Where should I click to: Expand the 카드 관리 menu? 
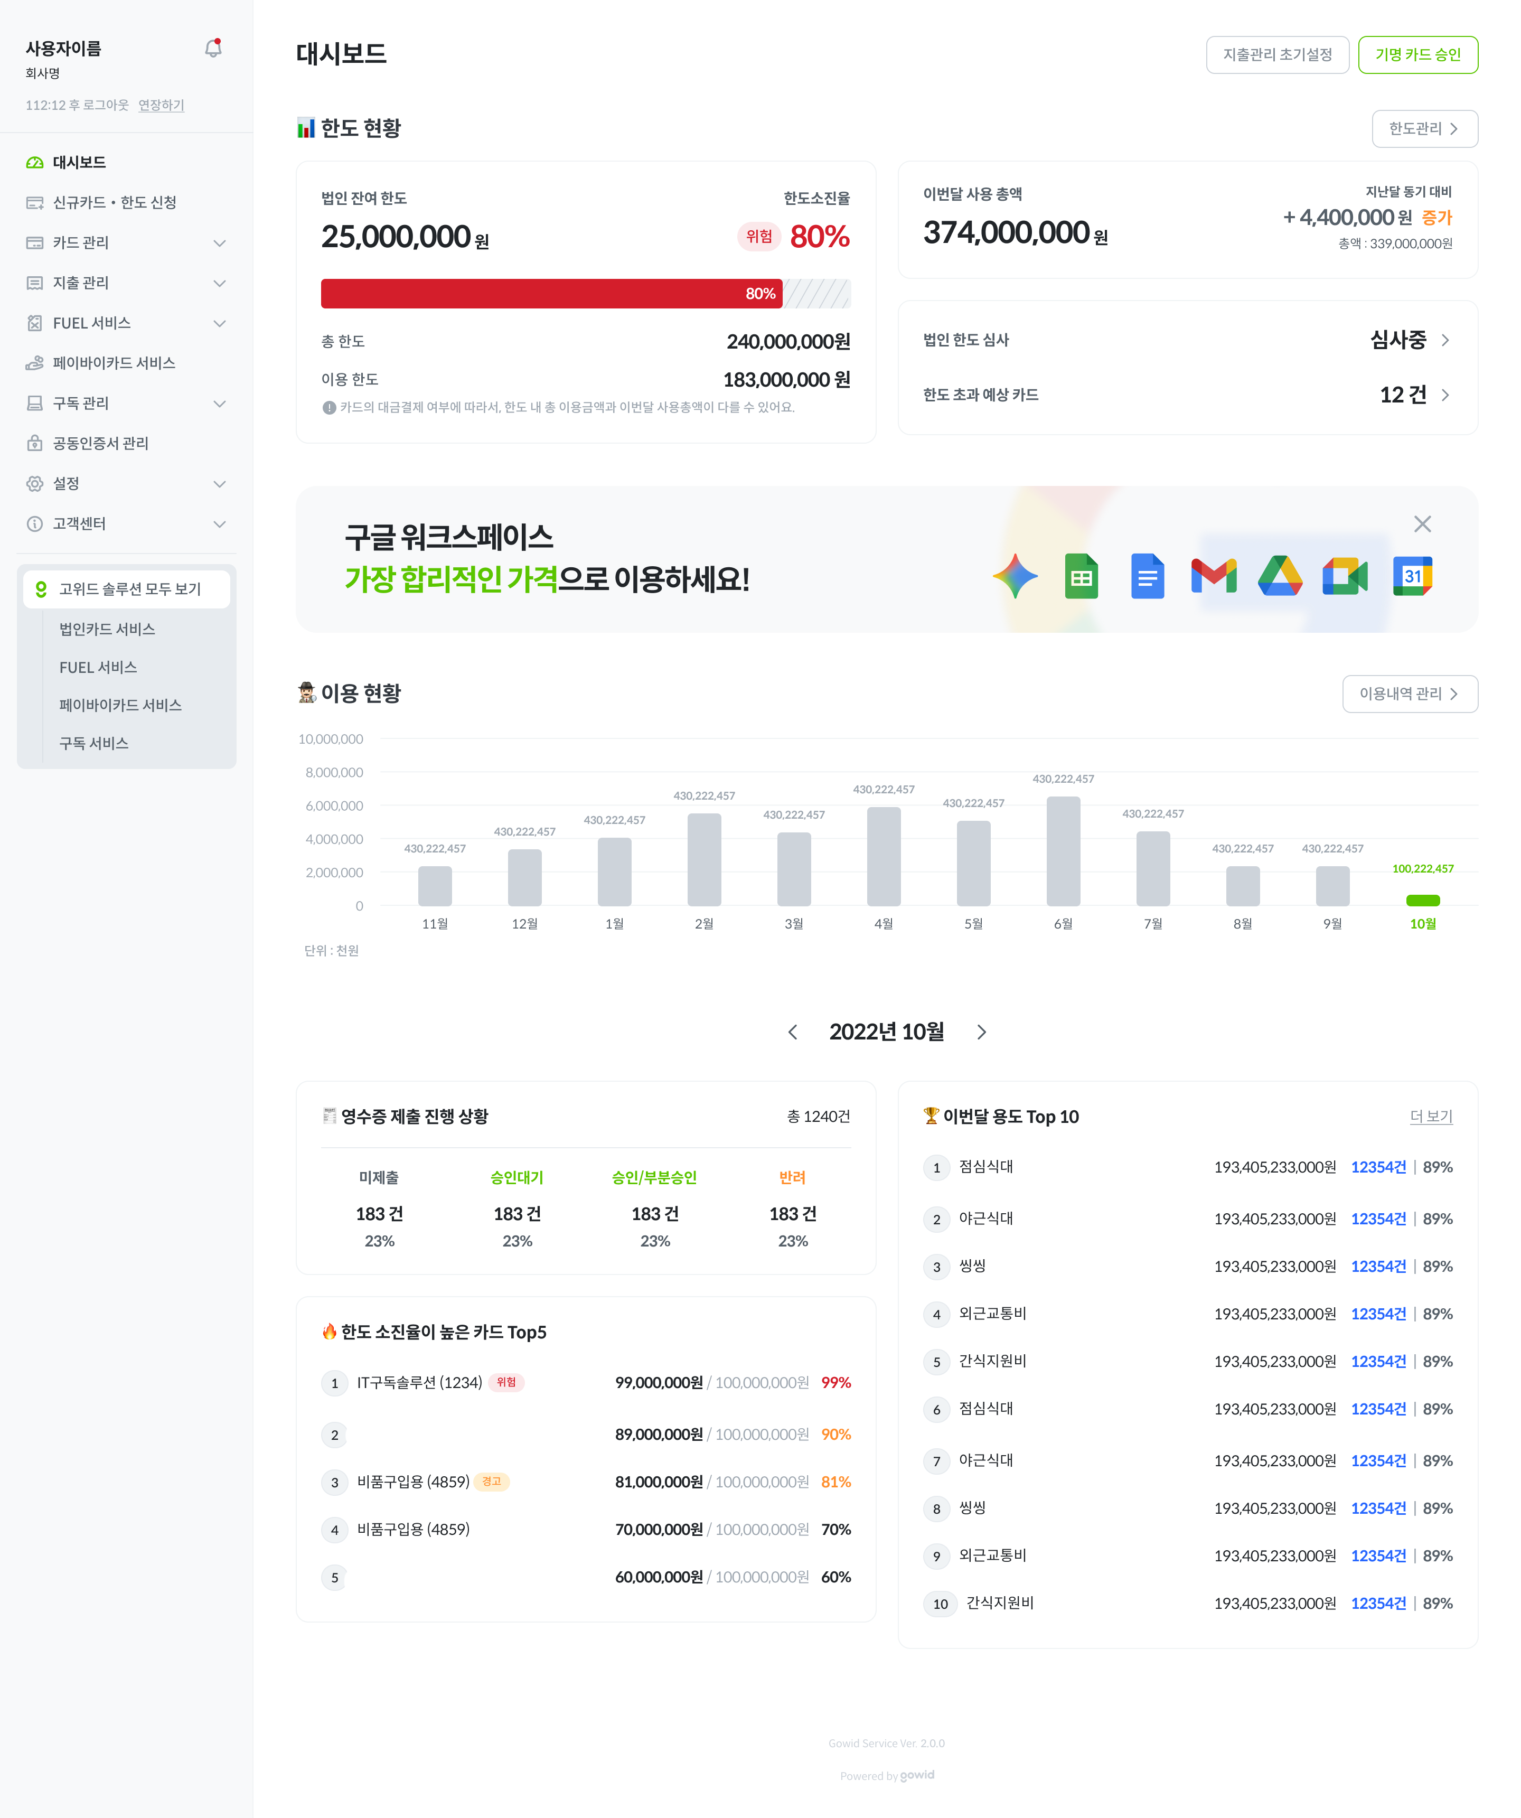pos(219,242)
